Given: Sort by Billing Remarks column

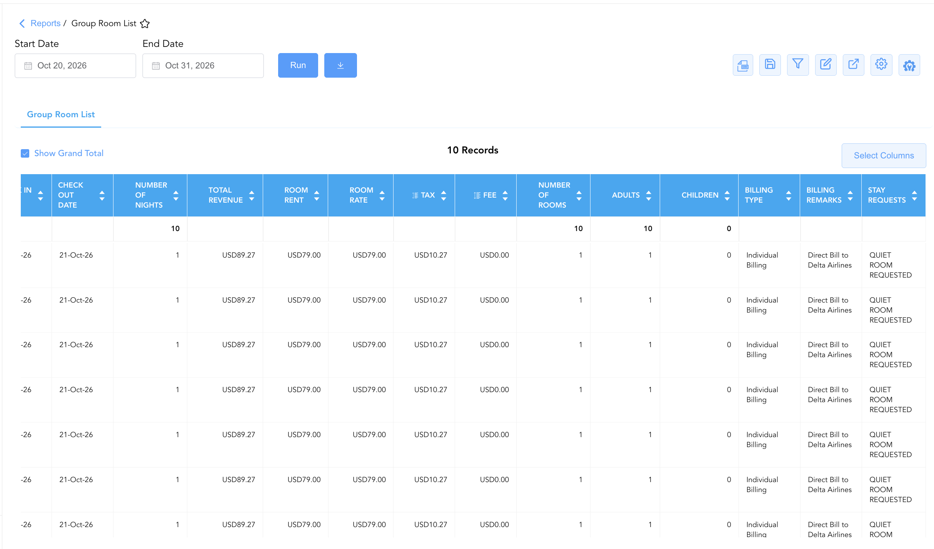Looking at the screenshot, I should coord(850,195).
